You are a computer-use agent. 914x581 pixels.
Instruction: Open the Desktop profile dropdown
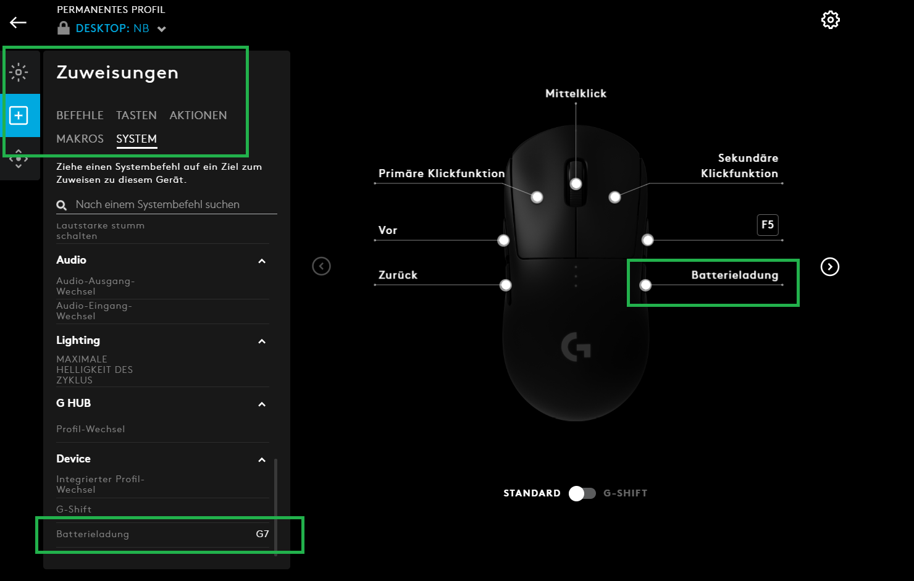[162, 29]
